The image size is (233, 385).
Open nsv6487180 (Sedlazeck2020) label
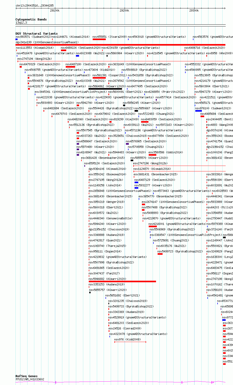pyautogui.click(x=86, y=64)
